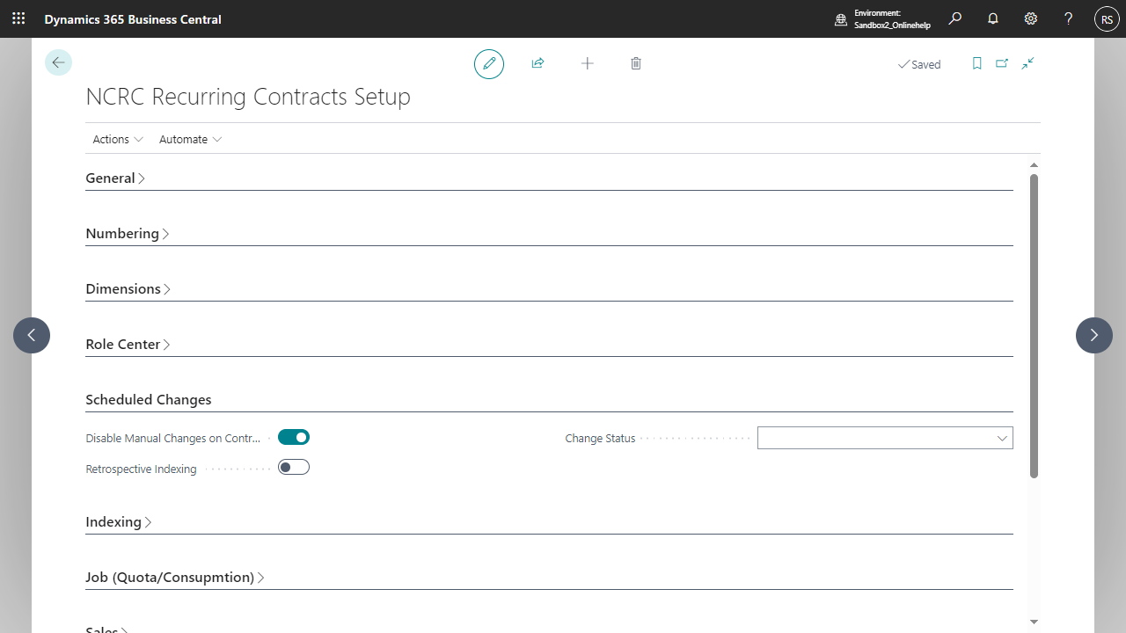This screenshot has width=1126, height=633.
Task: Click the notifications bell icon
Action: tap(993, 18)
